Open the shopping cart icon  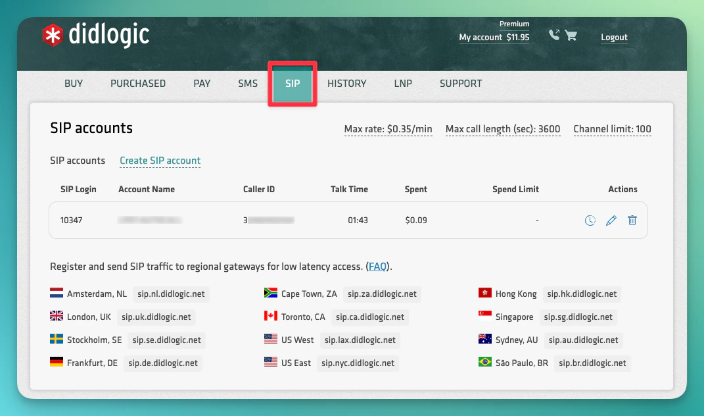point(571,35)
